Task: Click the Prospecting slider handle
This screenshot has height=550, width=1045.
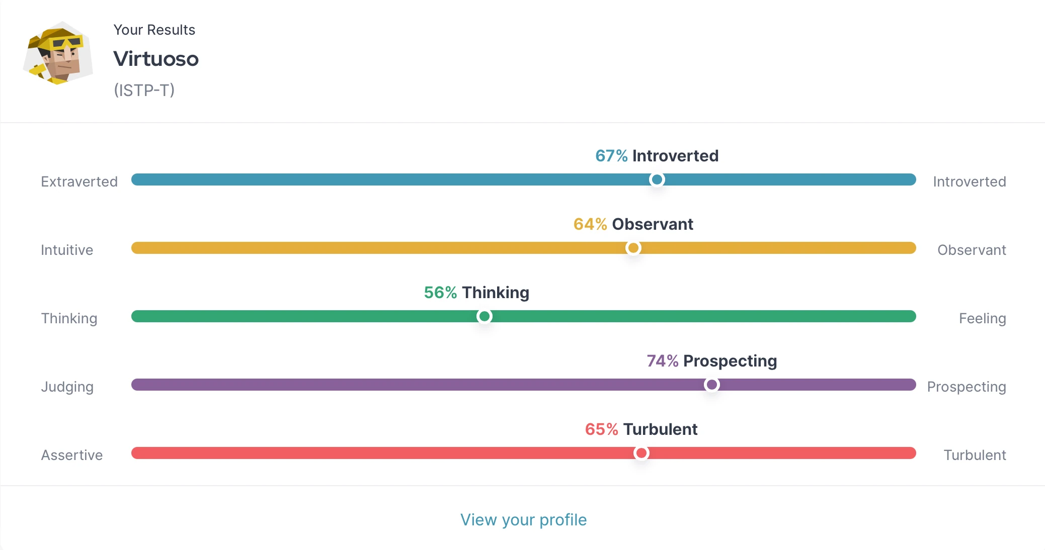Action: (x=712, y=385)
